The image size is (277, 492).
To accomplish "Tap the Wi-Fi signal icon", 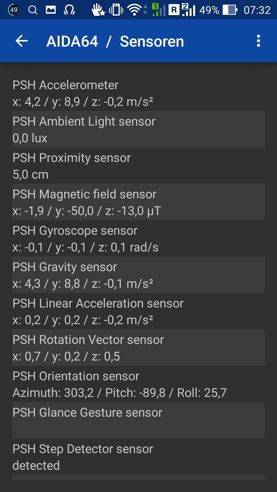I will [x=134, y=10].
